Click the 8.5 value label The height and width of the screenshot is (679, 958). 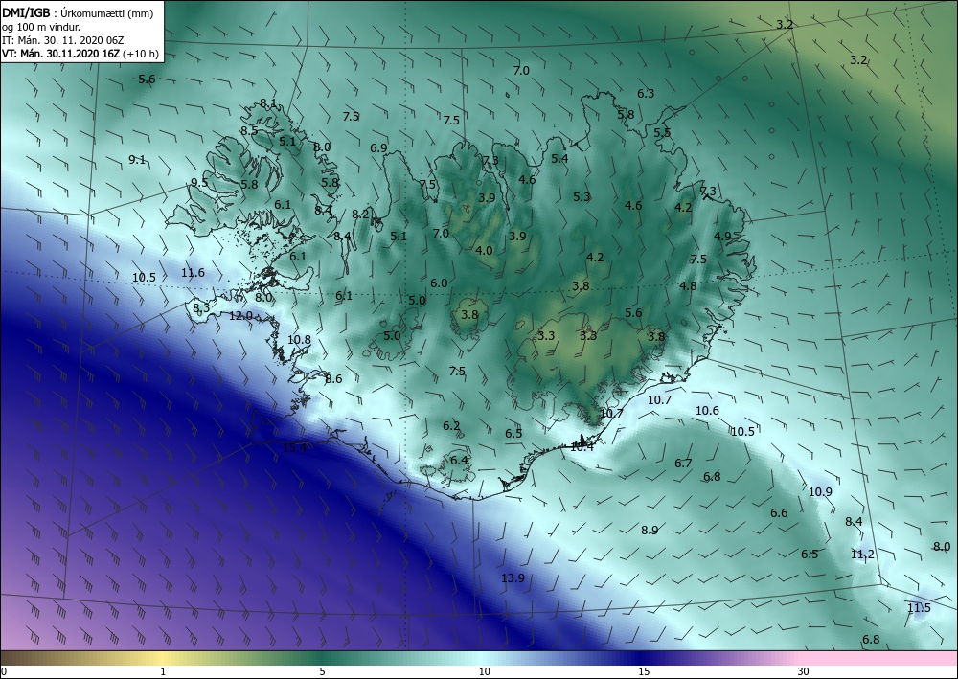click(x=249, y=130)
